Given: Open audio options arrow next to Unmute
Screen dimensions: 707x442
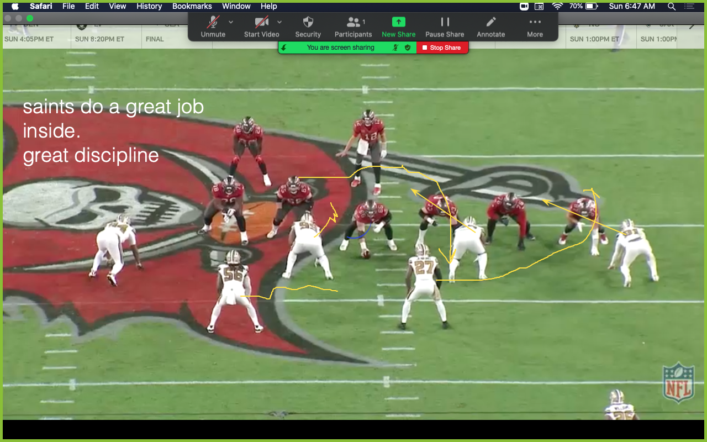Looking at the screenshot, I should pos(231,22).
